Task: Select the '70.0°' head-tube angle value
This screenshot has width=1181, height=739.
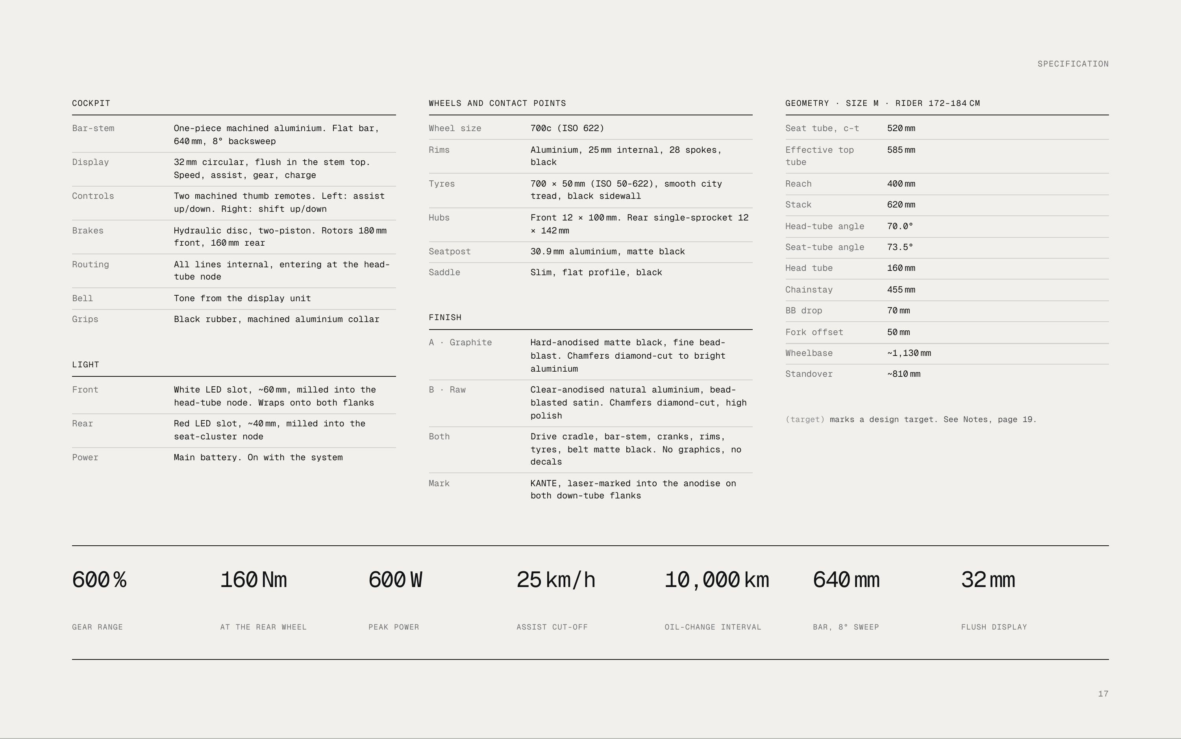Action: [x=901, y=226]
